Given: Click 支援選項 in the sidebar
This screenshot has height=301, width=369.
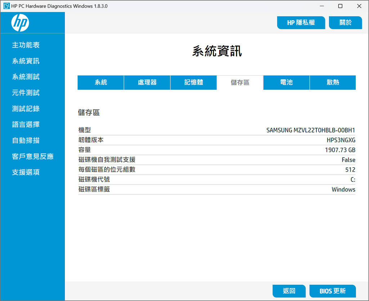Looking at the screenshot, I should (26, 172).
